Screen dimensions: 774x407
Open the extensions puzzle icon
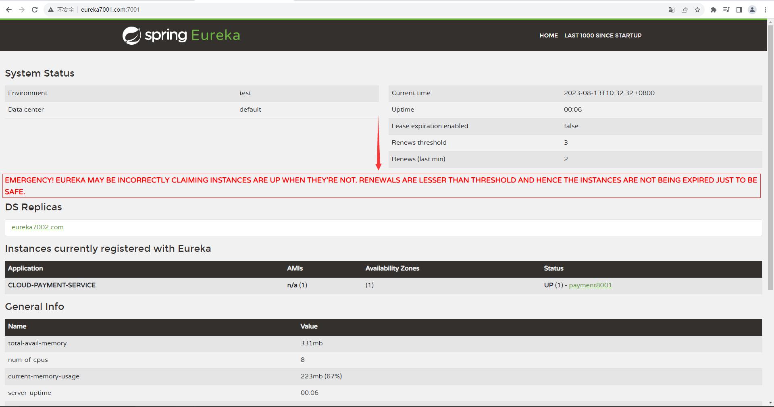[x=714, y=10]
